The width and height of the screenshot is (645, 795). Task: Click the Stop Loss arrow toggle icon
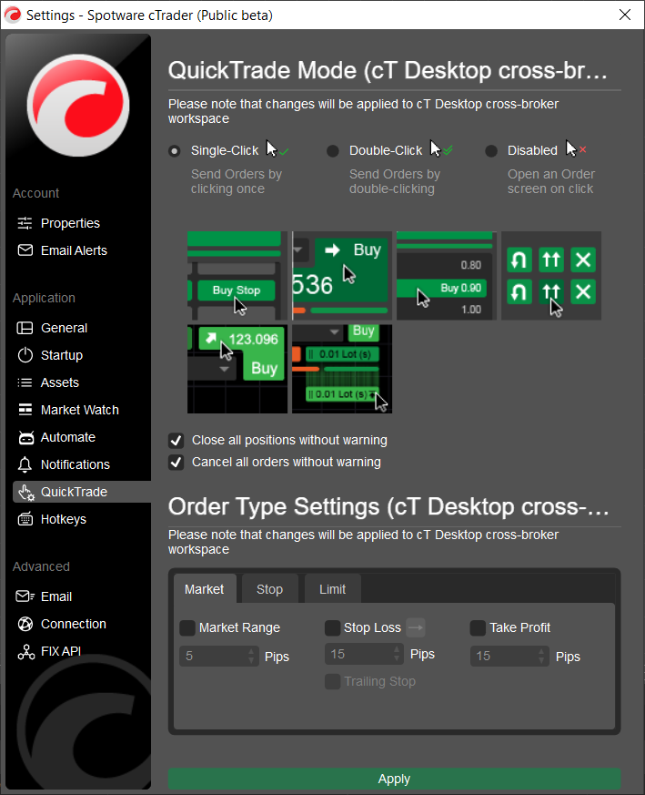(416, 627)
